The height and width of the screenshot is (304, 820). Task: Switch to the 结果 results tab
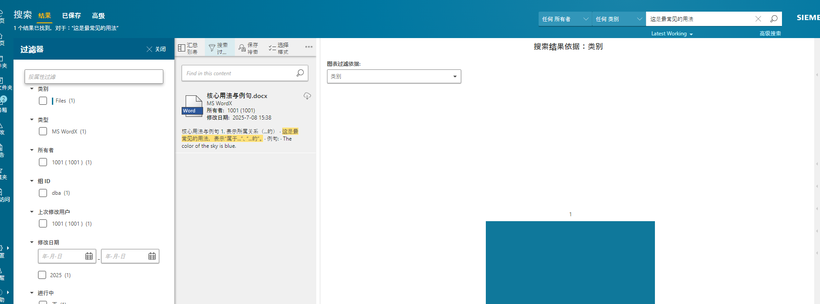click(44, 16)
